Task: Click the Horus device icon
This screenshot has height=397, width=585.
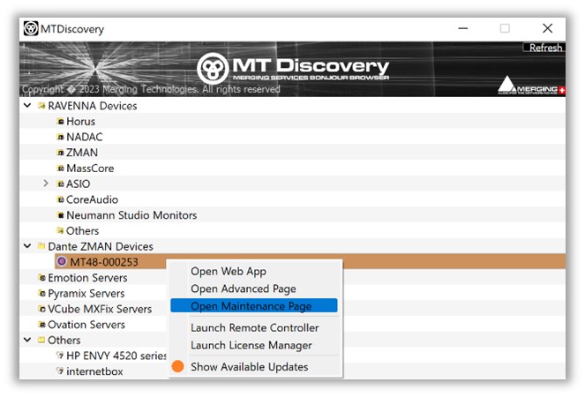Action: 61,122
